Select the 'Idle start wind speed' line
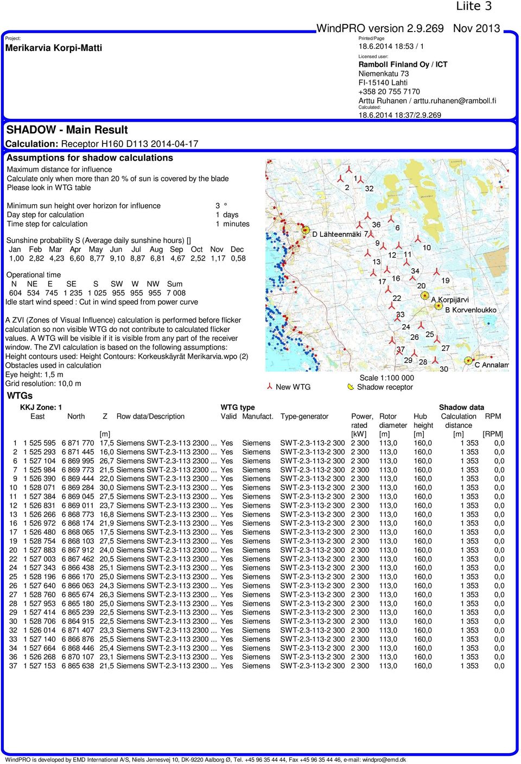 tap(101, 302)
